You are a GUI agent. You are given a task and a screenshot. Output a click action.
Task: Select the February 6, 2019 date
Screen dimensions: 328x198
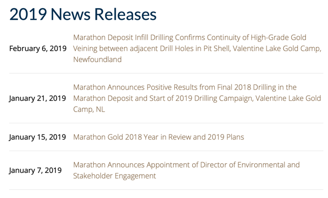coord(38,49)
